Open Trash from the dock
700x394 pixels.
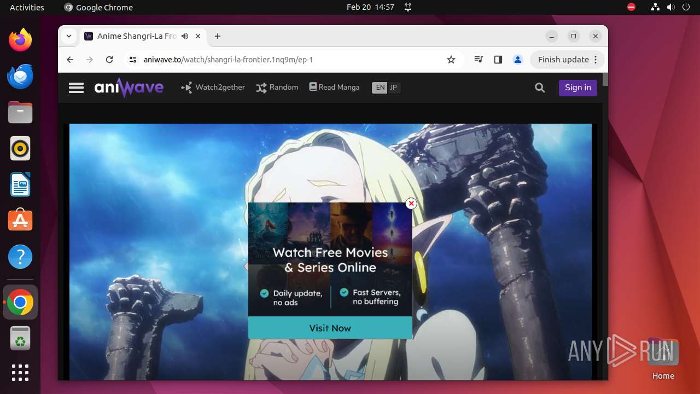click(x=20, y=338)
